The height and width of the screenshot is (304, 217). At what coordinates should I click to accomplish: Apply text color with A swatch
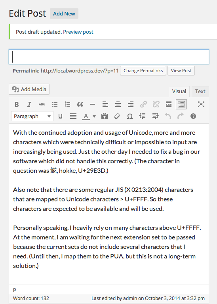[x=86, y=117]
